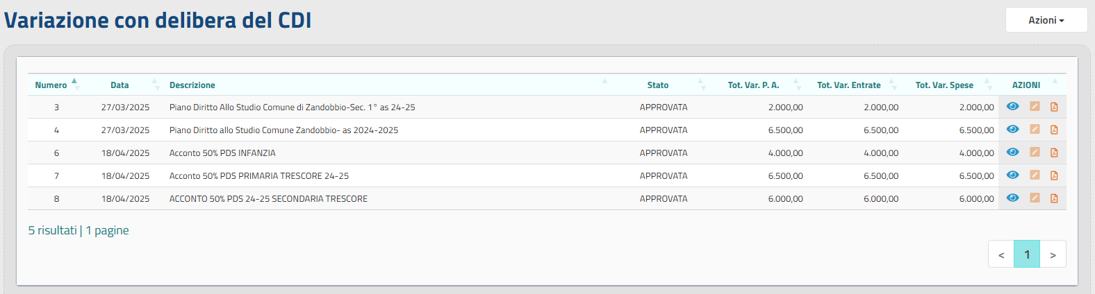Export PDF of variation number 3
This screenshot has width=1095, height=294.
coord(1054,107)
